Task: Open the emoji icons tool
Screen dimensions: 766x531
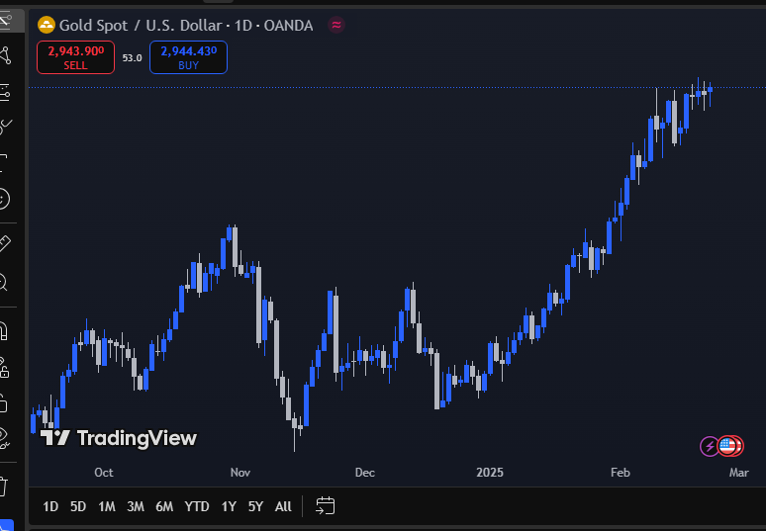Action: pos(4,198)
